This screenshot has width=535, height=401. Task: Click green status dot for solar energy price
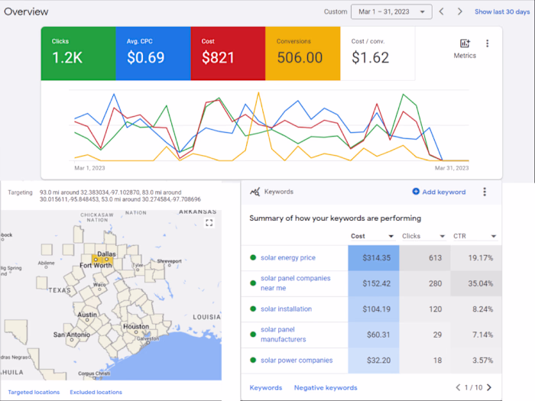(253, 257)
